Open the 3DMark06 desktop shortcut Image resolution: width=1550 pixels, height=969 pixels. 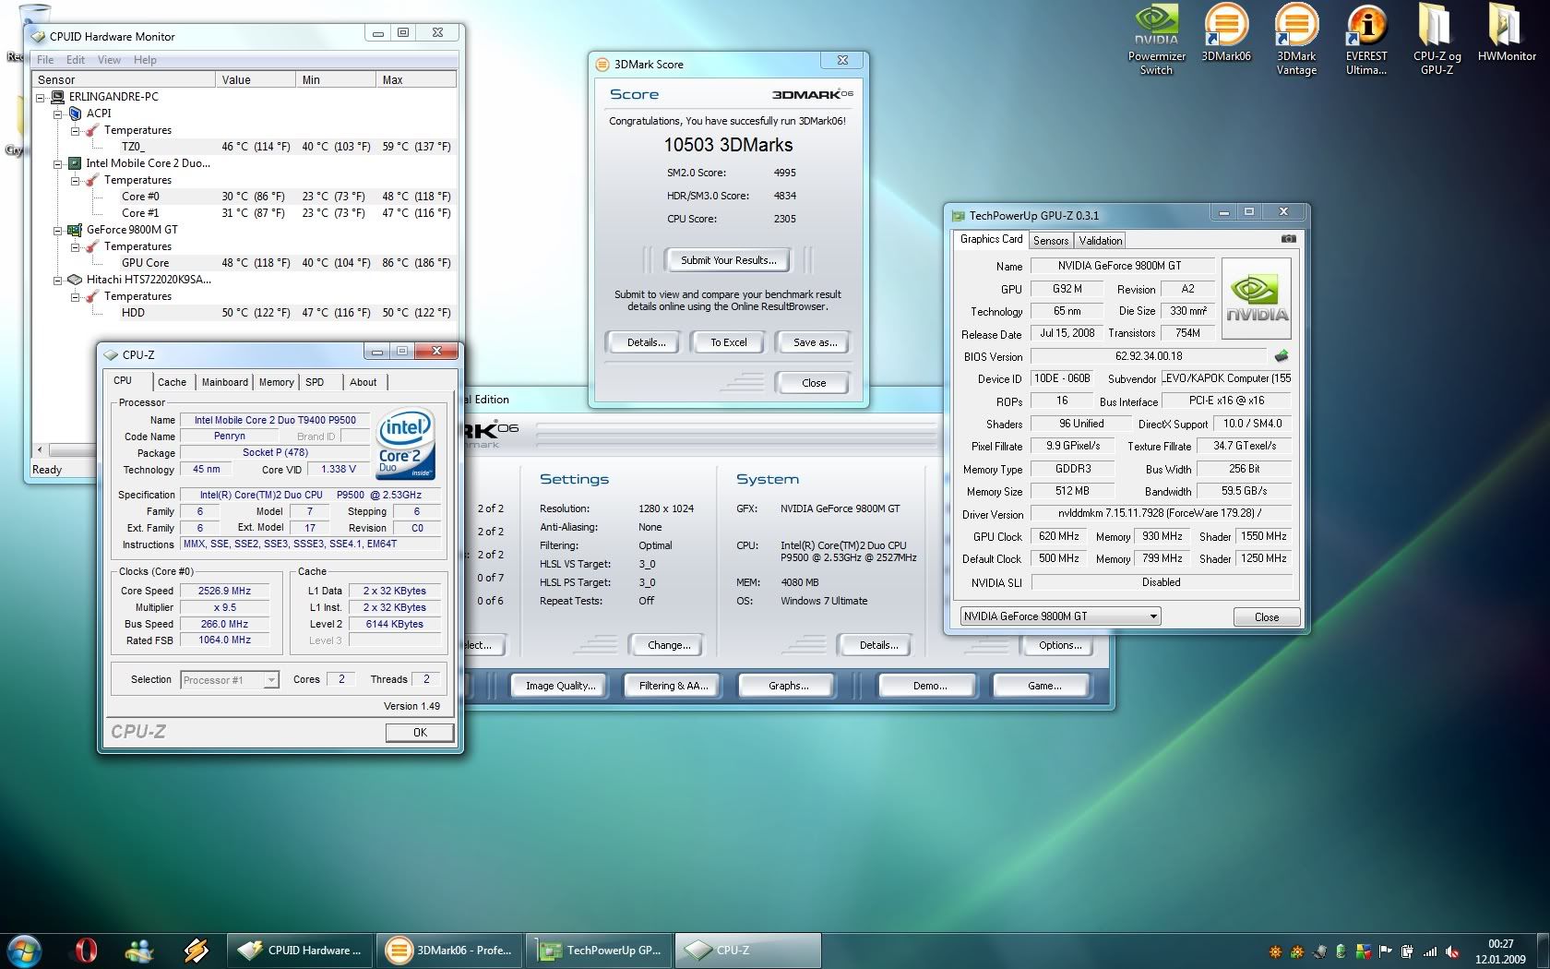(1225, 33)
